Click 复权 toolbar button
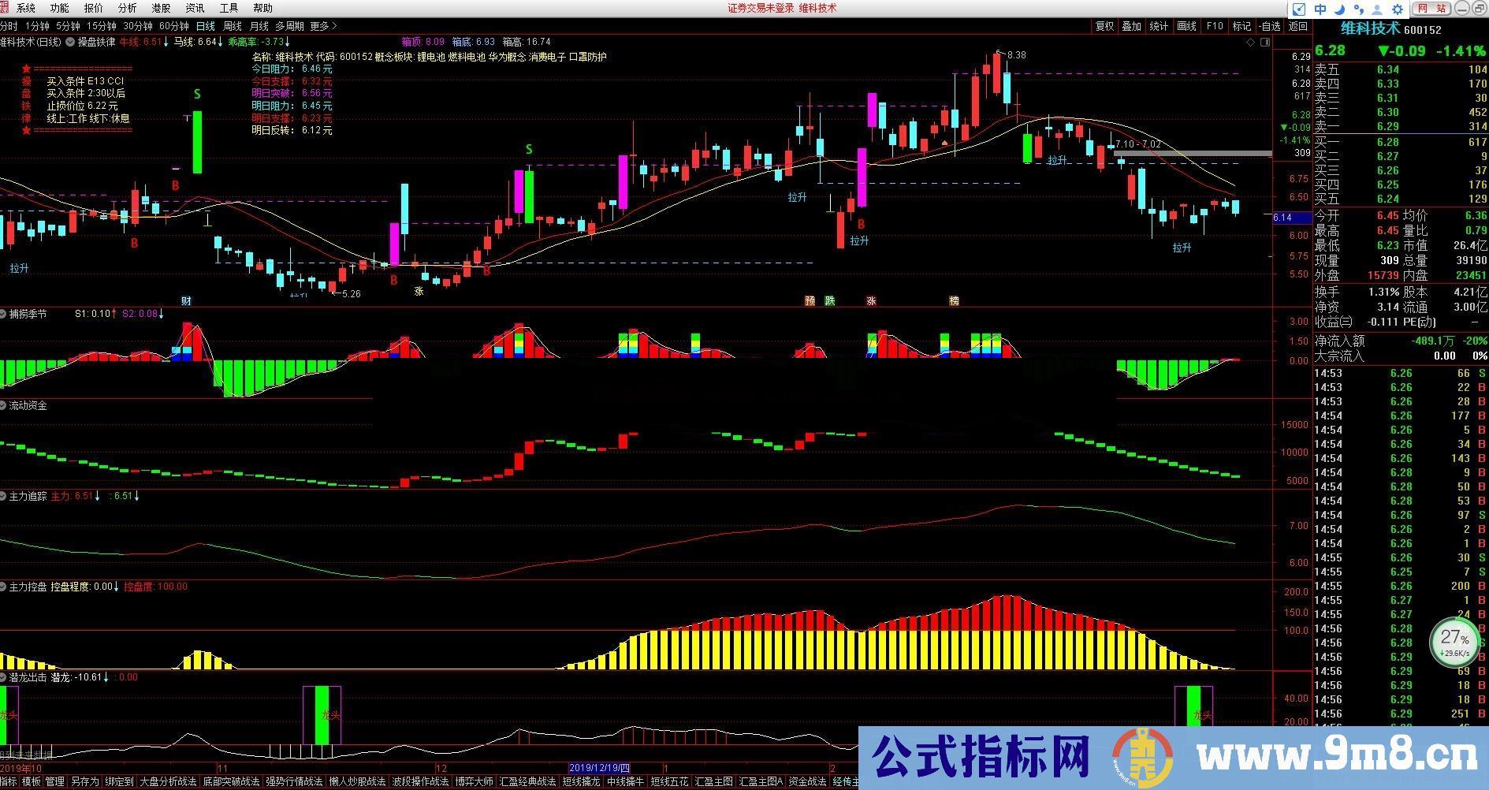The image size is (1489, 790). pyautogui.click(x=1104, y=26)
